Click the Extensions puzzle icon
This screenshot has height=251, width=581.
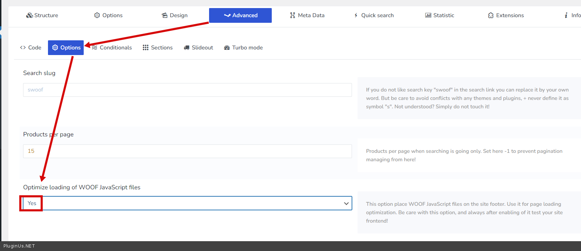pos(491,15)
